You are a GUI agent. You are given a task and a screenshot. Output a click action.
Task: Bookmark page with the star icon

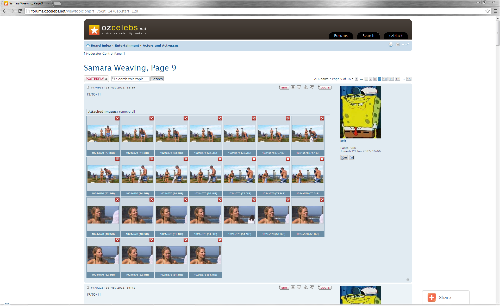coord(487,11)
